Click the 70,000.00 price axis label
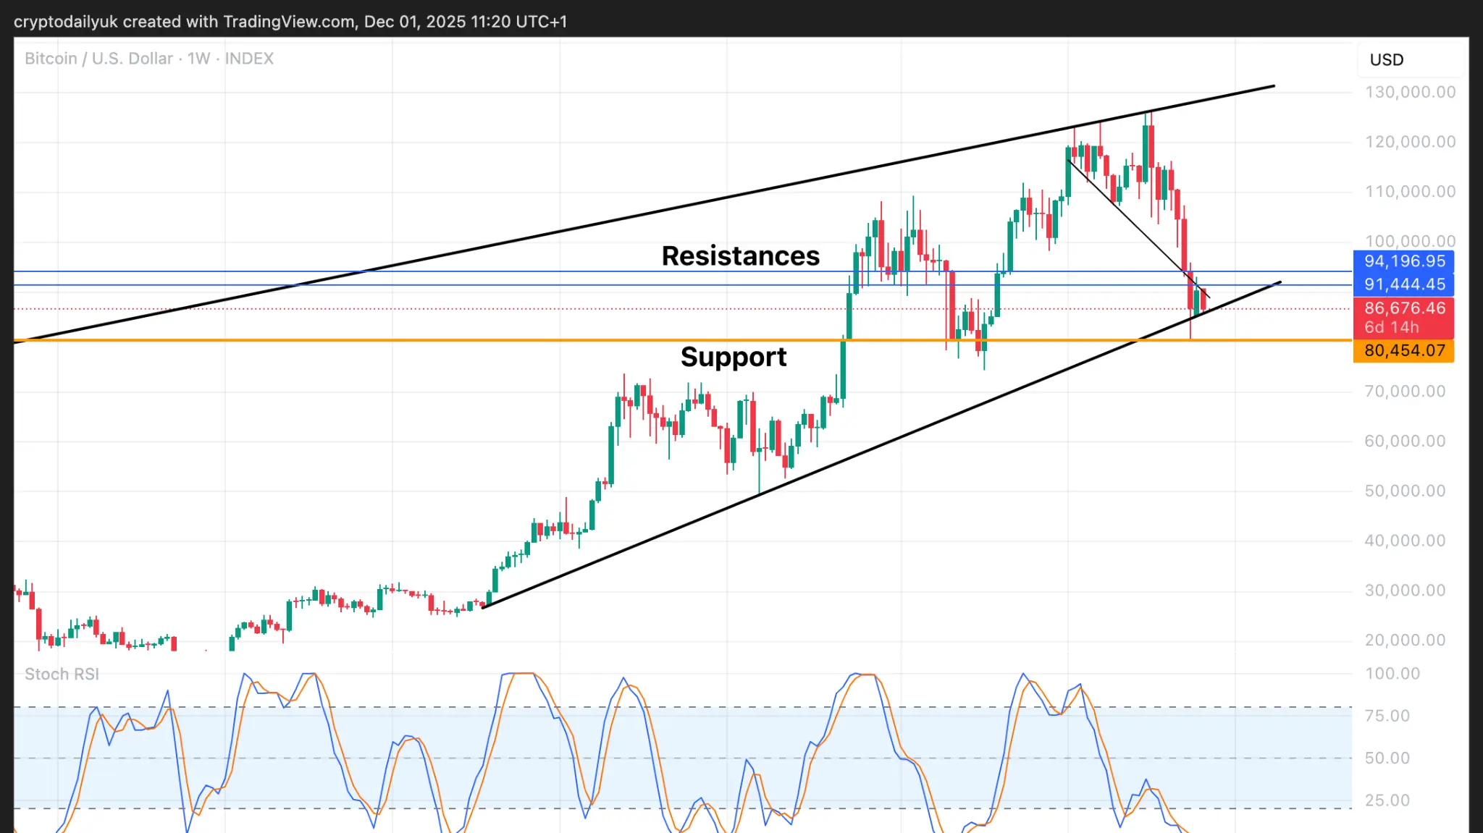The width and height of the screenshot is (1483, 833). click(x=1404, y=392)
